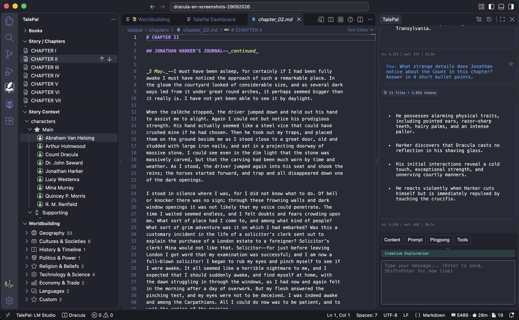Image resolution: width=519 pixels, height=320 pixels.
Task: Open Source Control in activity bar
Action: [x=9, y=54]
